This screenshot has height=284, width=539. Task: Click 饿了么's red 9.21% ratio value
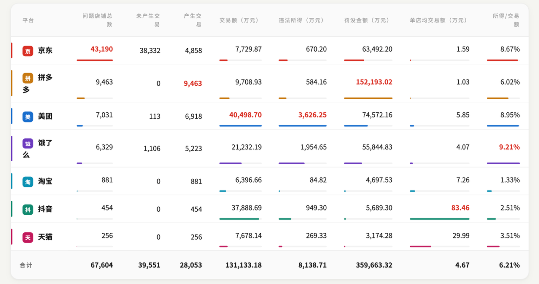click(x=509, y=147)
